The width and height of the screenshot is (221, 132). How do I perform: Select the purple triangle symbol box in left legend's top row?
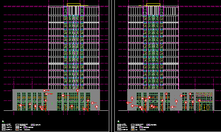coord(33,125)
